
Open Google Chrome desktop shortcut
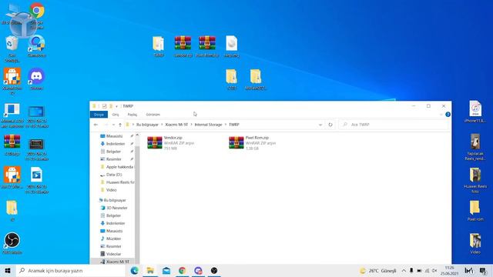coord(36,15)
